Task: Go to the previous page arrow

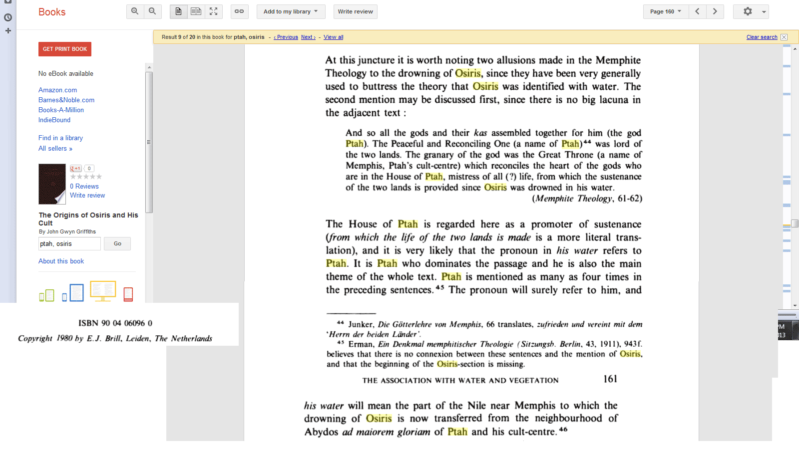Action: [697, 11]
